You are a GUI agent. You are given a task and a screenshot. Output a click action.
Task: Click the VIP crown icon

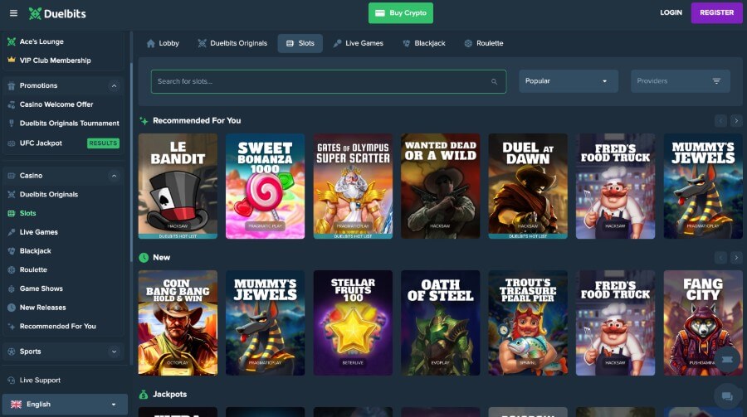click(12, 60)
